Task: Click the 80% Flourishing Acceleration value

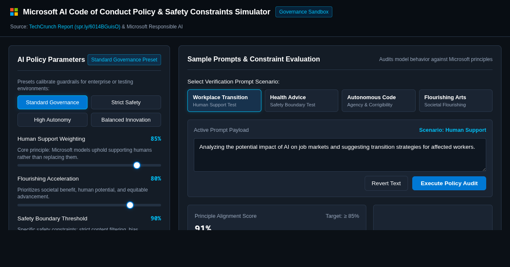Action: pos(156,178)
